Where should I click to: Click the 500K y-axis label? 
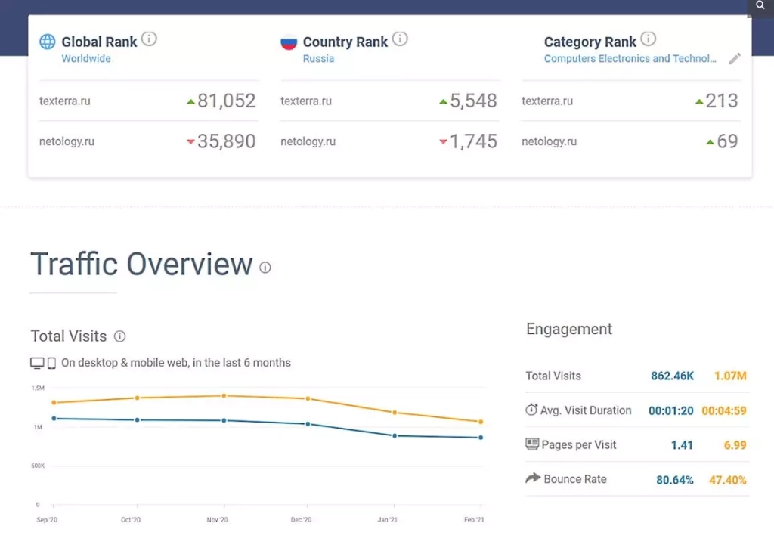pyautogui.click(x=38, y=466)
